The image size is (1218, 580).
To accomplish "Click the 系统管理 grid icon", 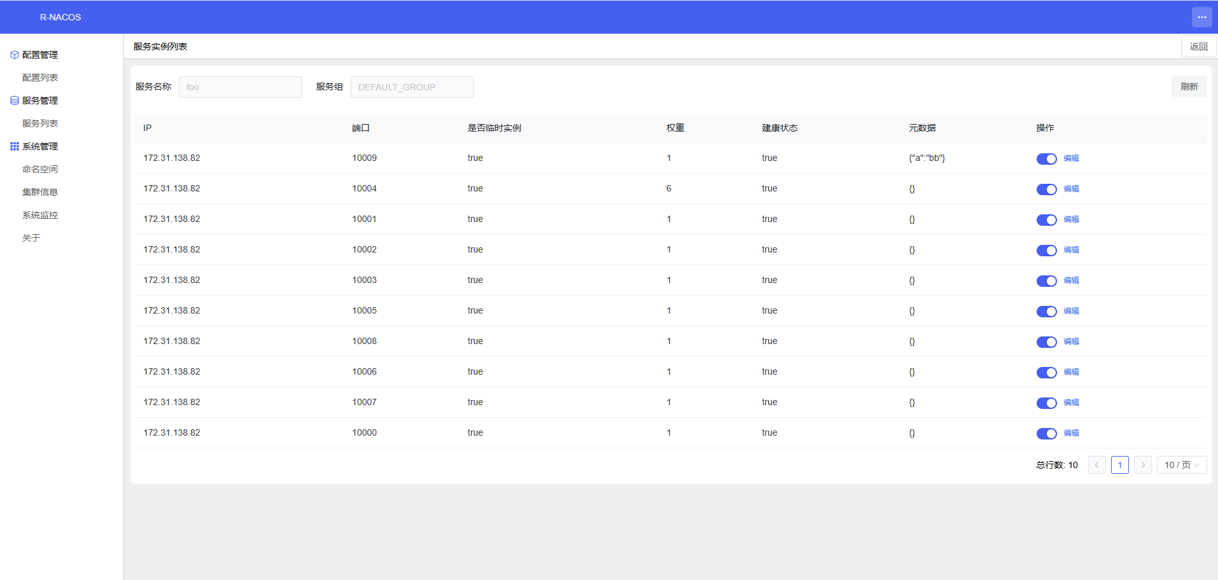I will click(x=14, y=146).
